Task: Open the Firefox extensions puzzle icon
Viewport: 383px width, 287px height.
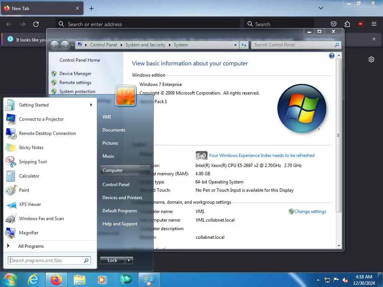Action: click(x=347, y=24)
